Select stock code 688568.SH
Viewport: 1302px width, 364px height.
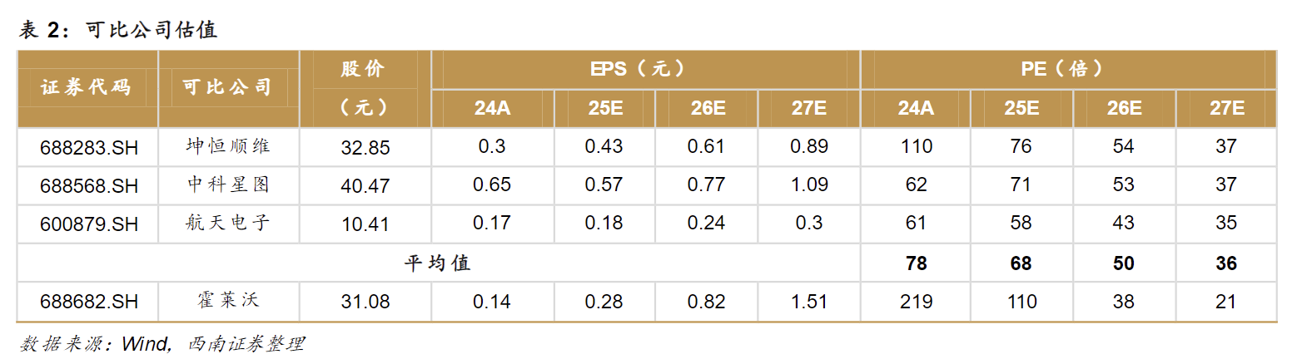tap(88, 185)
